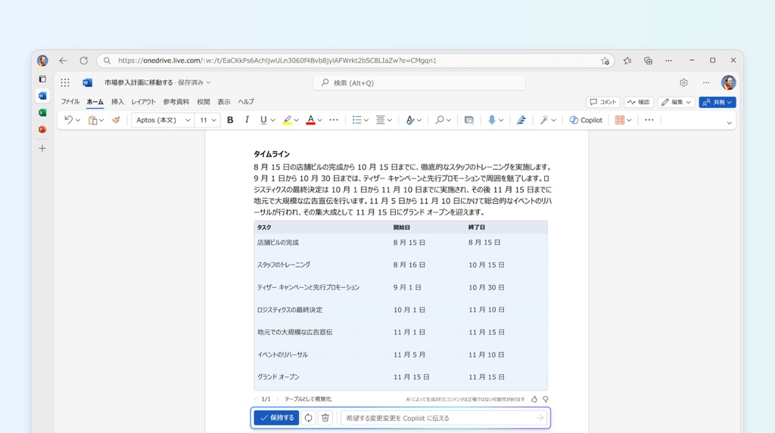The height and width of the screenshot is (433, 775).
Task: Expand underline style dropdown arrow
Action: point(272,120)
